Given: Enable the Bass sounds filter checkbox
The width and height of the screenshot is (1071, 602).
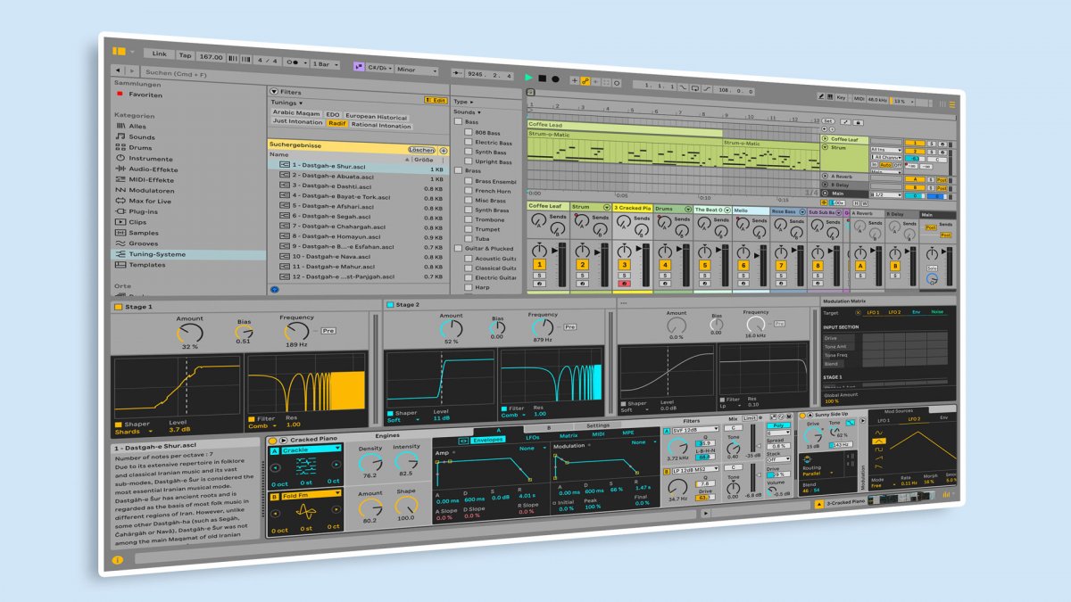Looking at the screenshot, I should (x=459, y=122).
